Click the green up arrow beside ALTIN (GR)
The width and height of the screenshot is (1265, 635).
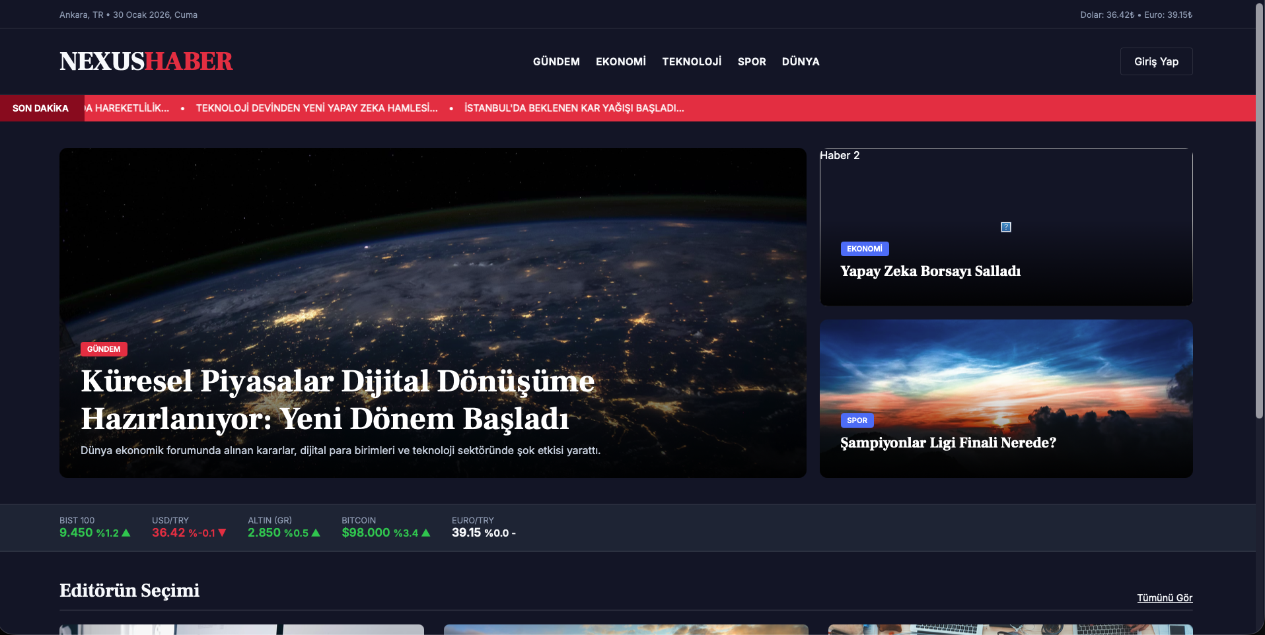click(x=316, y=533)
